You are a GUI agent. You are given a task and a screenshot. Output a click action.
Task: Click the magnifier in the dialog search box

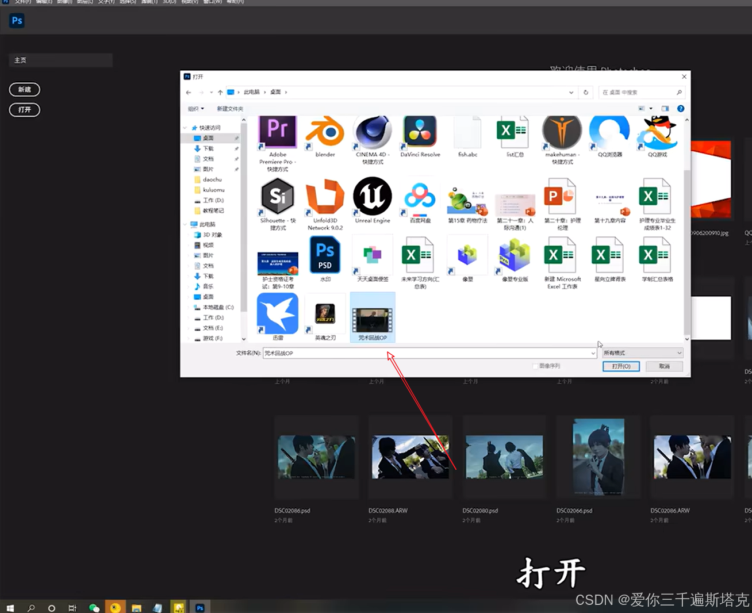[x=679, y=93]
